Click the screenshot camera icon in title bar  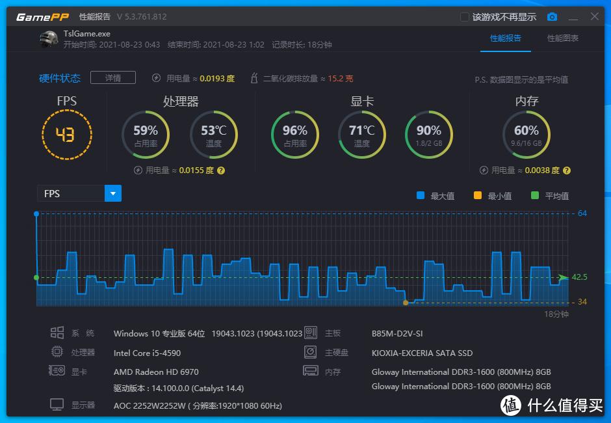(552, 17)
